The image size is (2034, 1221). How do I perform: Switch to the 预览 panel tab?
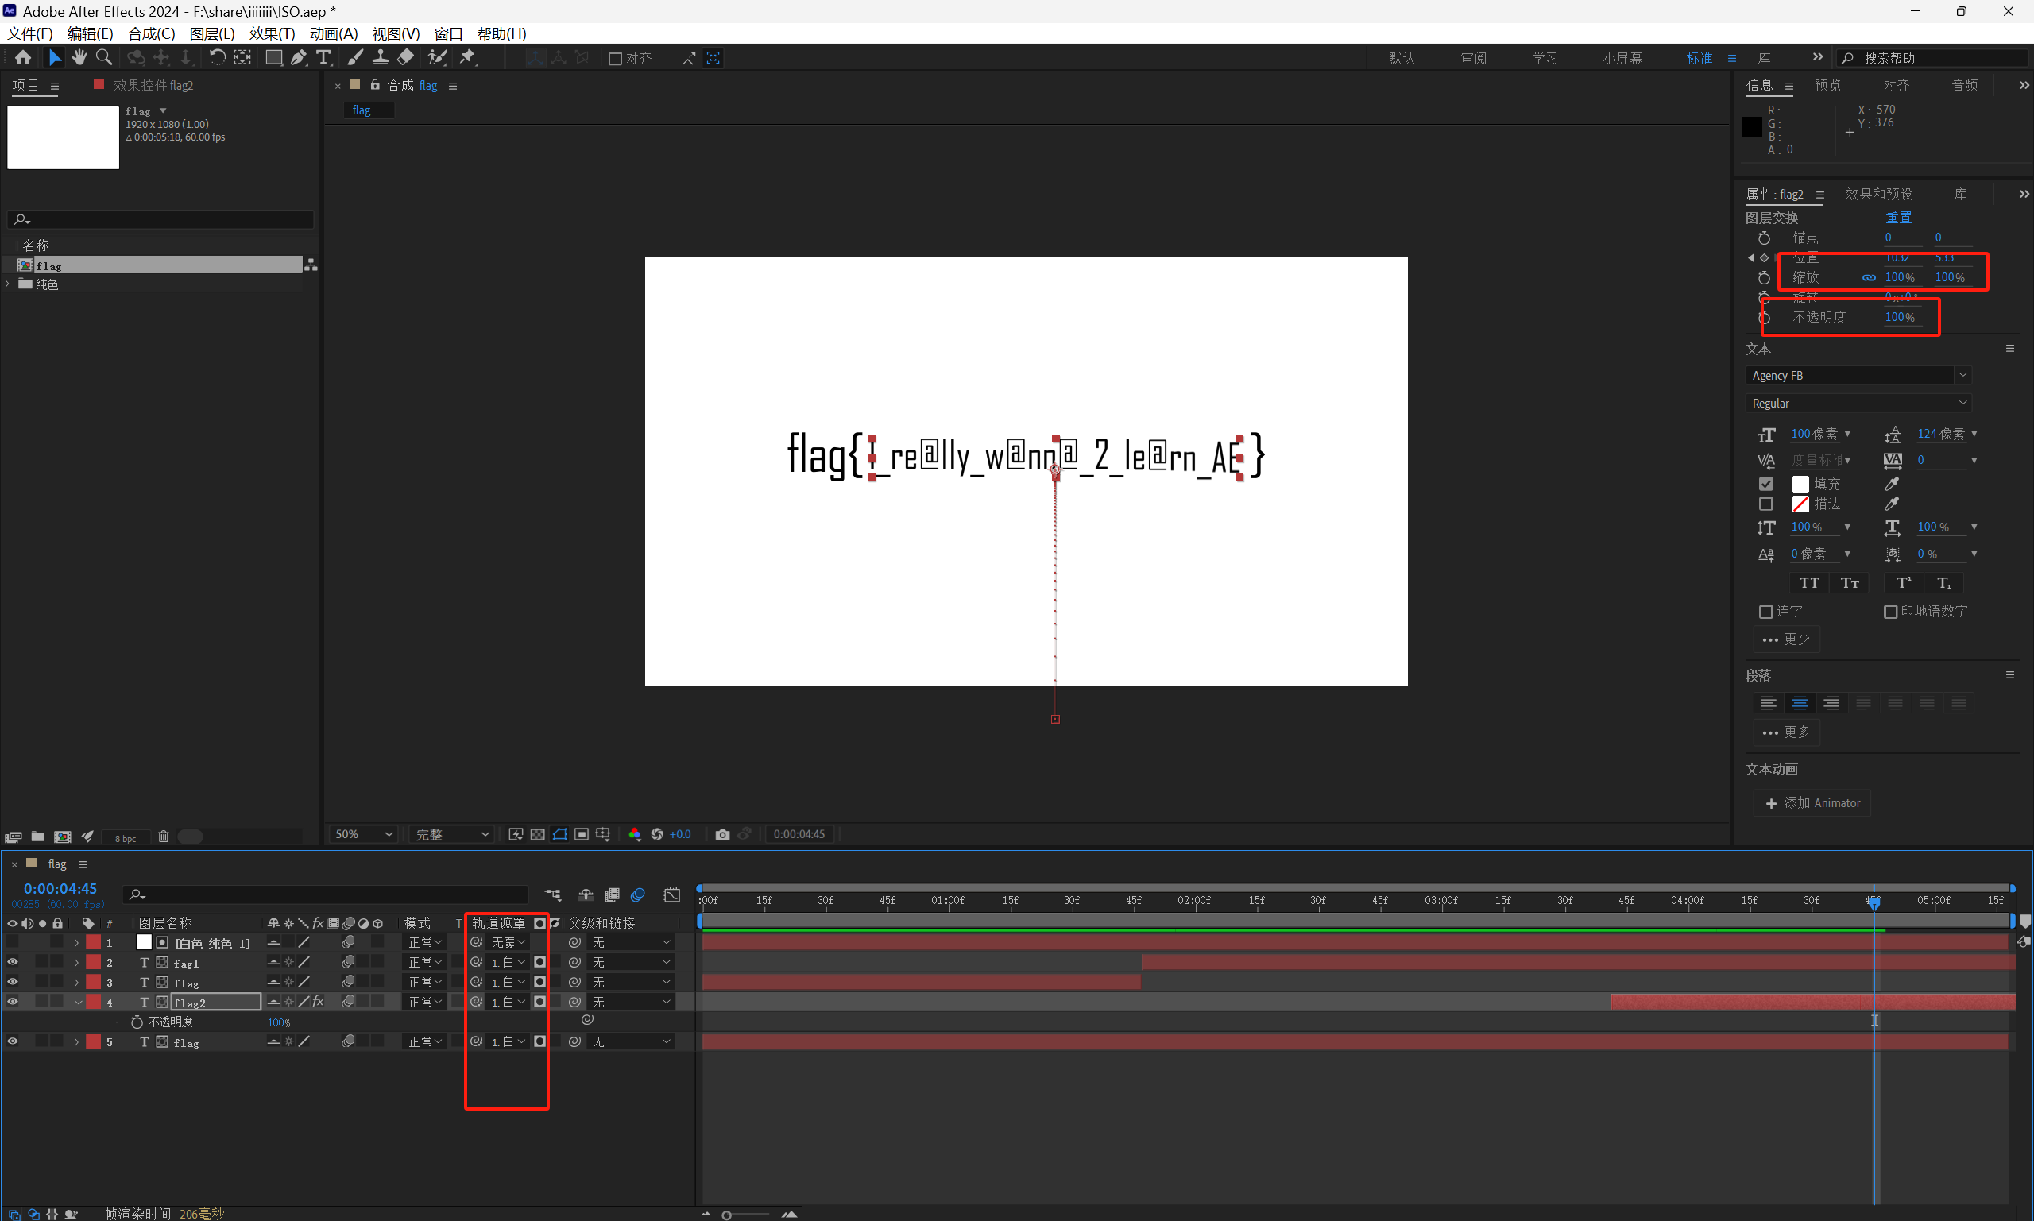pyautogui.click(x=1827, y=85)
